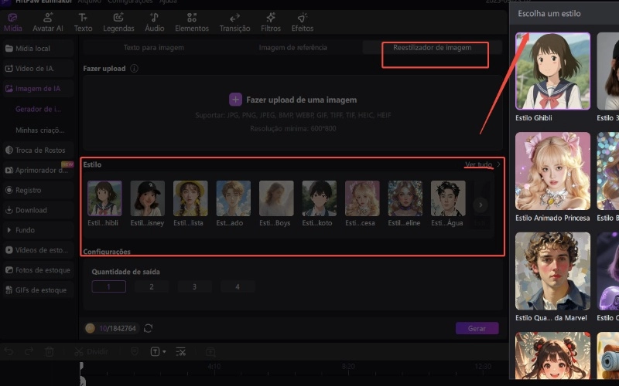Screen dimensions: 619x386
Task: Click the redo icon in timeline toolbar
Action: (29, 351)
